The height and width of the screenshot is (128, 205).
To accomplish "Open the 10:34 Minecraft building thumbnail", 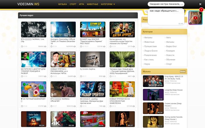I will (93, 119).
